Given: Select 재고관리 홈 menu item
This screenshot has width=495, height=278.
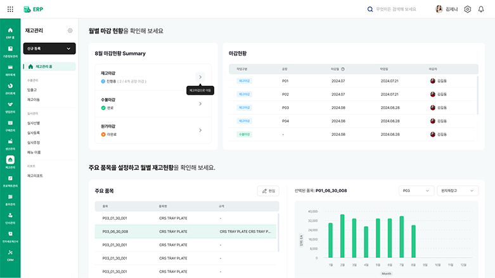Looking at the screenshot, I should click(49, 66).
